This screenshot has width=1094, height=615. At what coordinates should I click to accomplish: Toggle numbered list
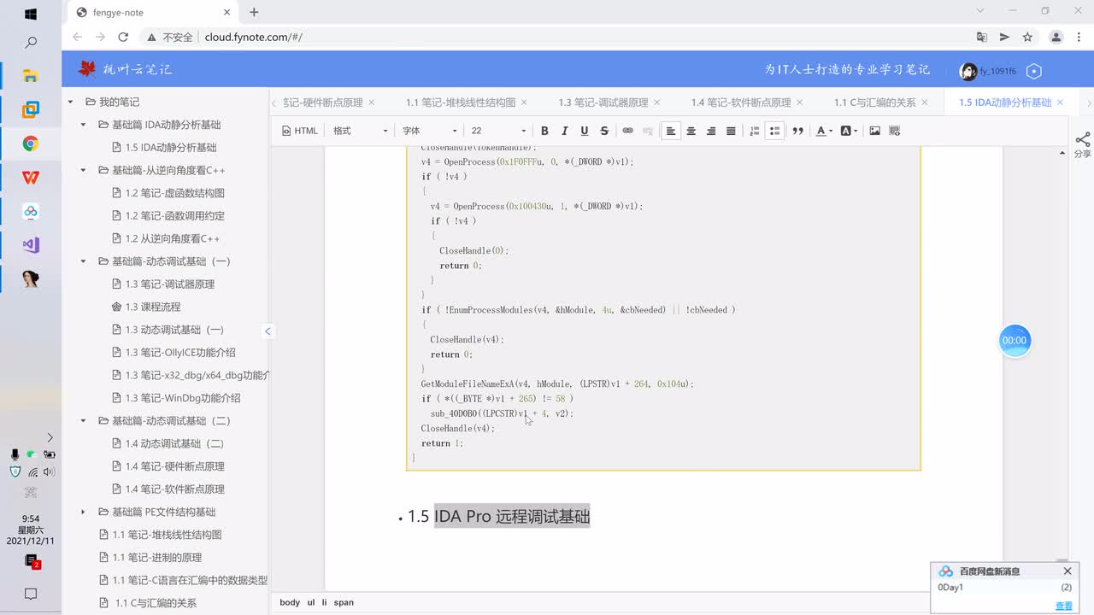click(x=754, y=131)
